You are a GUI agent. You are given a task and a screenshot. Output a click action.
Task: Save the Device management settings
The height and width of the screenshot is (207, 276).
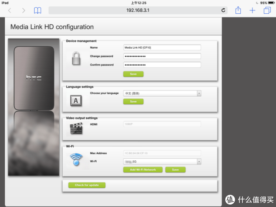tap(133, 74)
